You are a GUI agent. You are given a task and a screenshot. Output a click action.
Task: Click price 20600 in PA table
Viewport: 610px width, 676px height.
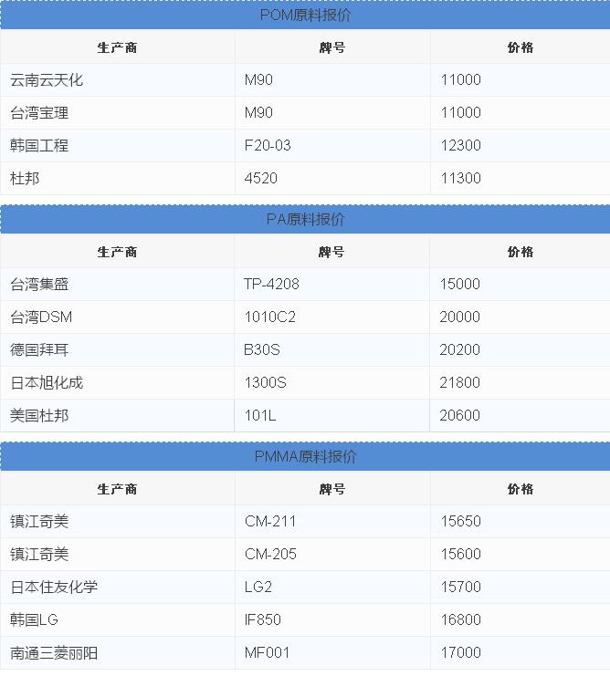520,415
